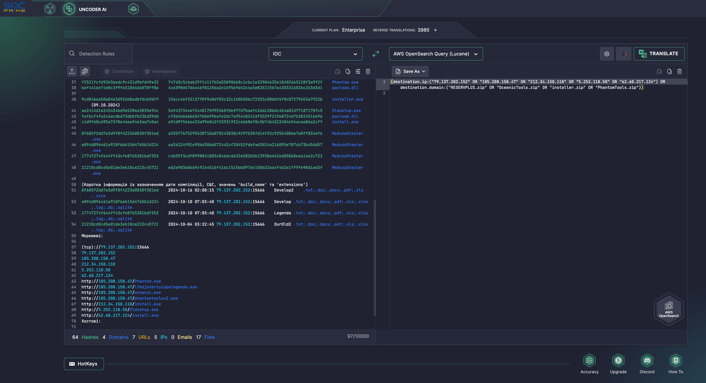Click the Legenda build name on line 53
706x383 pixels.
point(283,213)
